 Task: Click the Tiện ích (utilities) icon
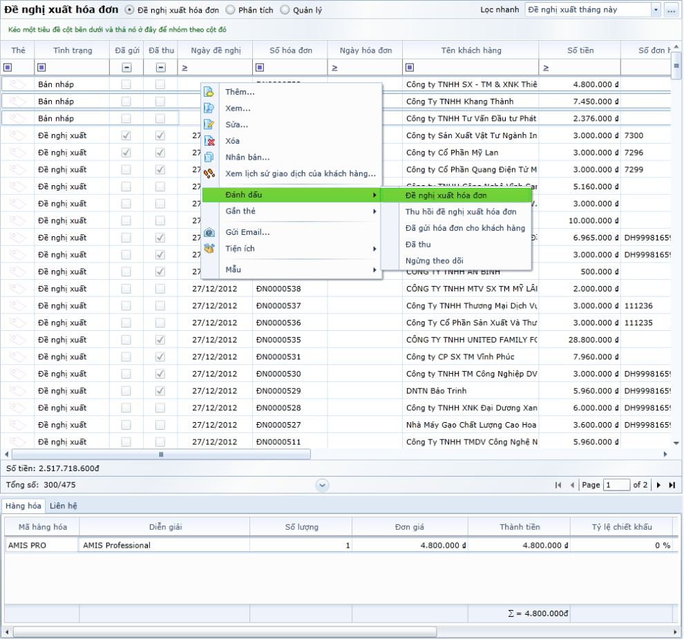209,249
